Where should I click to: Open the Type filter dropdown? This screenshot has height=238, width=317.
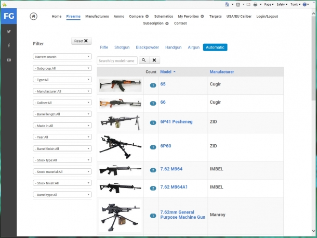coord(62,79)
